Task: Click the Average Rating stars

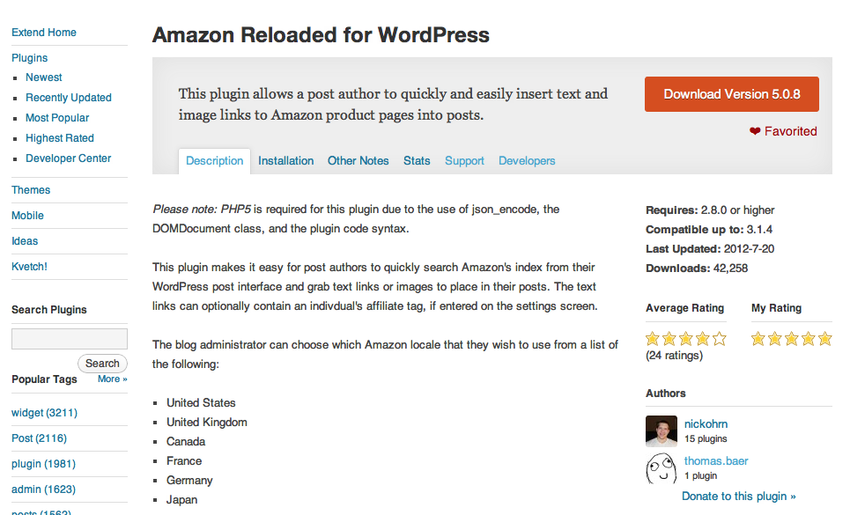Action: 686,339
